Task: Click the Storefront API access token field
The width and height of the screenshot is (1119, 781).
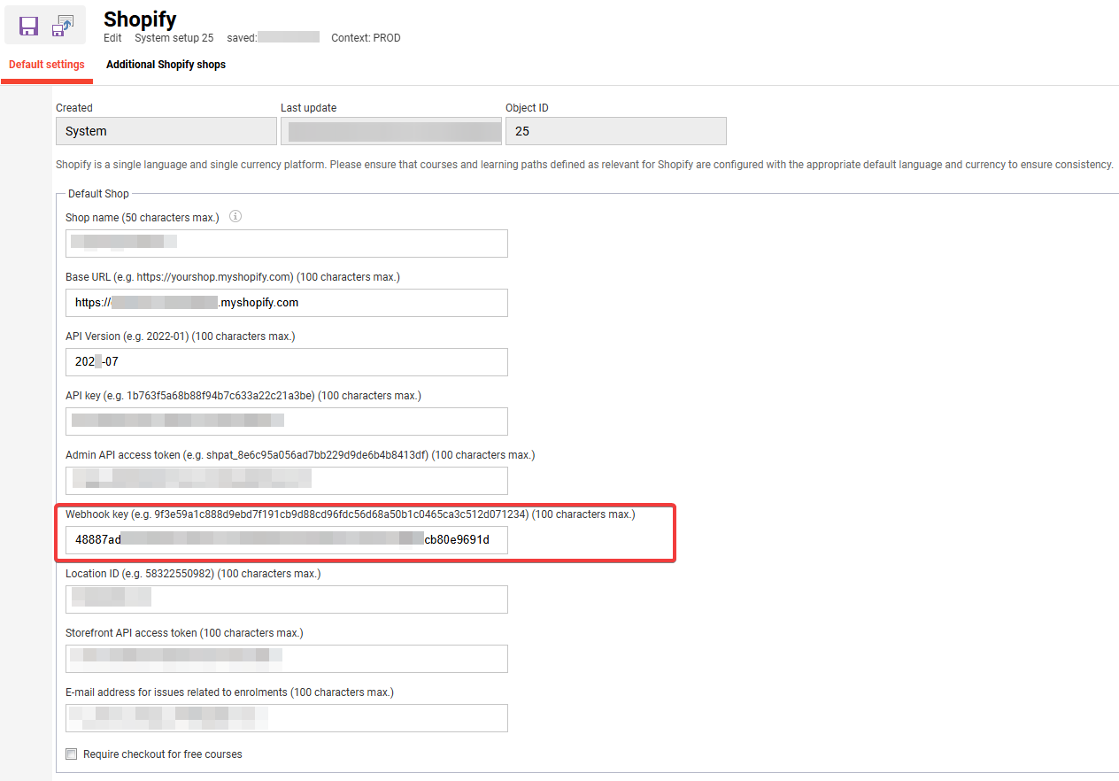Action: (286, 659)
